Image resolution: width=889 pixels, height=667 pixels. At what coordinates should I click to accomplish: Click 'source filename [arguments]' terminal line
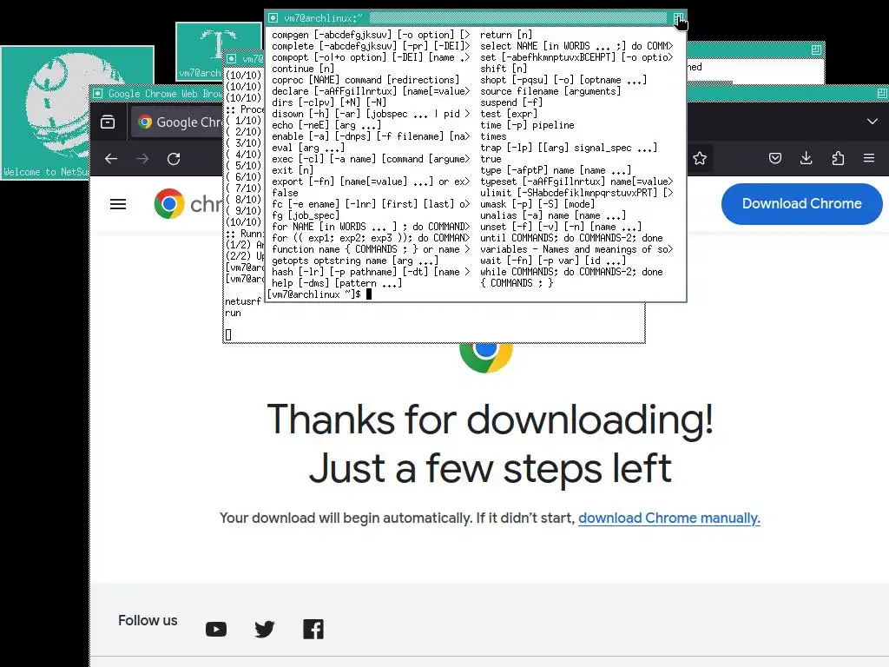(550, 91)
